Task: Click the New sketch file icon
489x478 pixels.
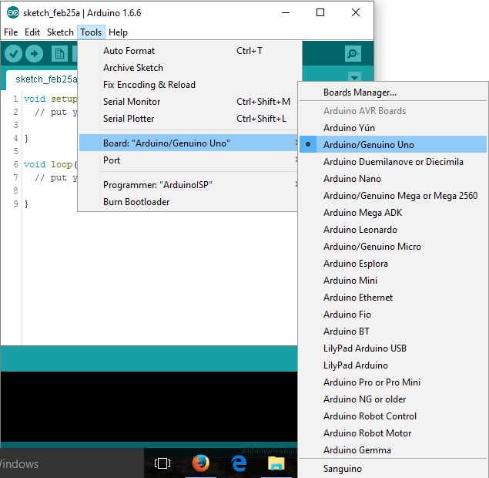Action: (x=59, y=54)
